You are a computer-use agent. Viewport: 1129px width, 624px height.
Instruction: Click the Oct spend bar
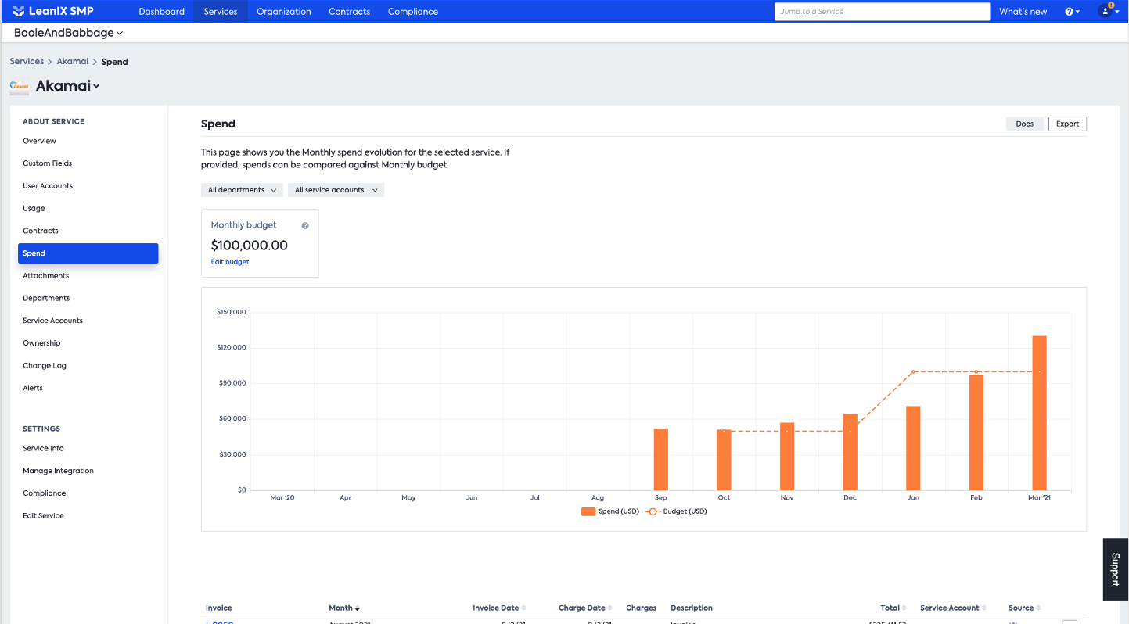(x=724, y=461)
